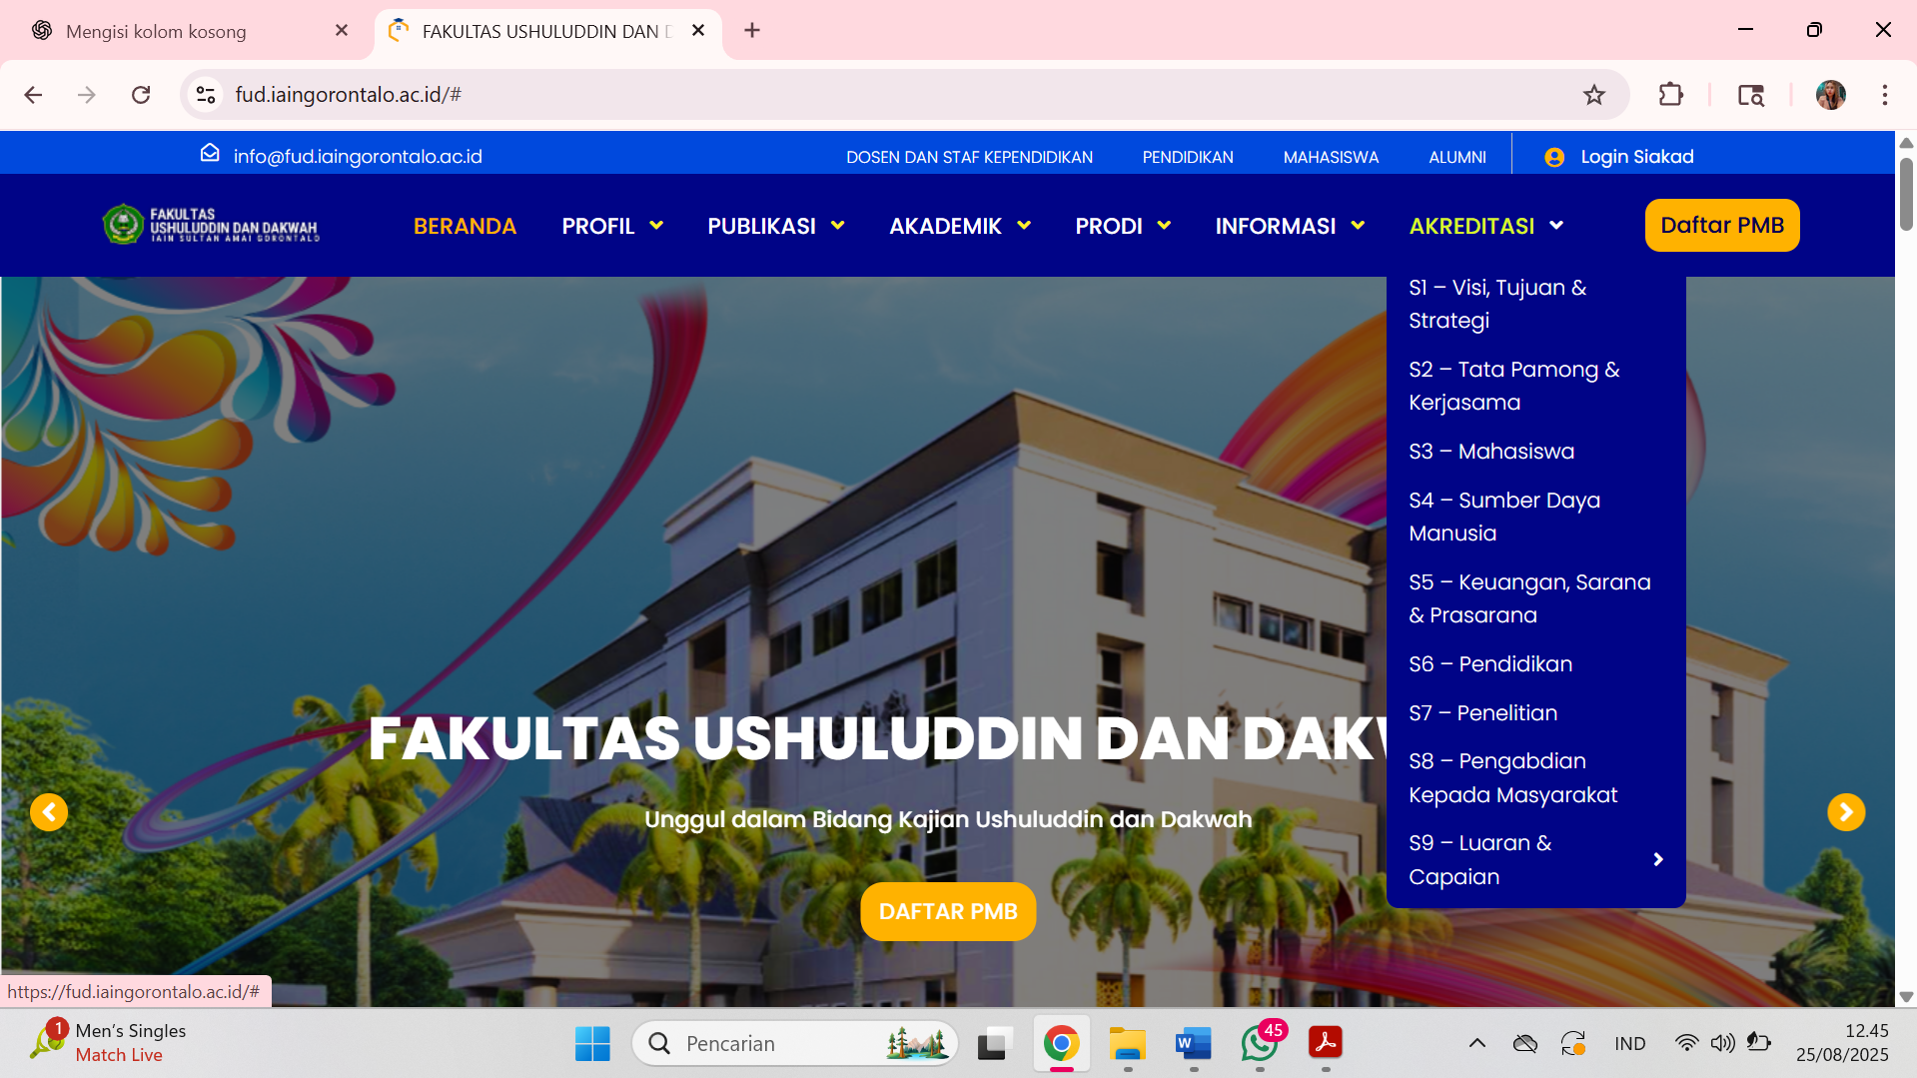Open S3 – Mahasiswa accreditation link
This screenshot has height=1078, width=1917.
1490,451
